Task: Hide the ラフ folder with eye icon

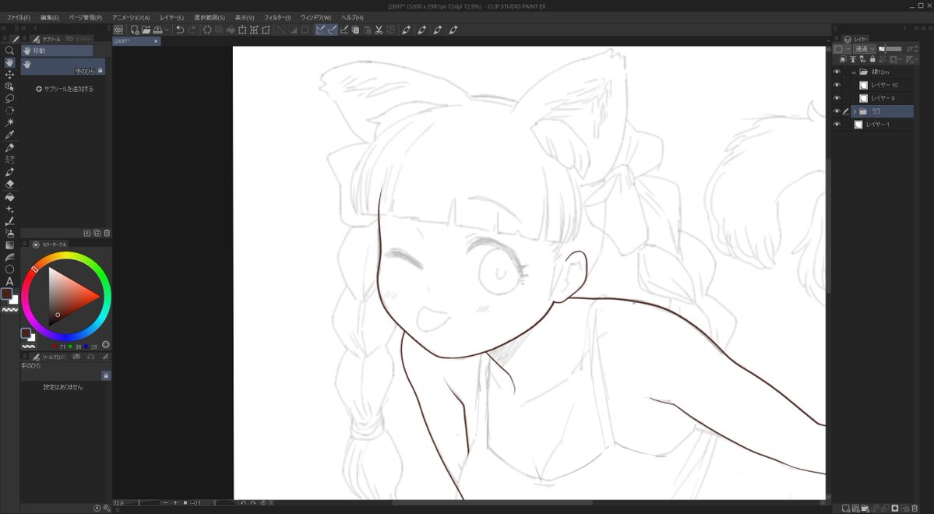Action: click(837, 111)
